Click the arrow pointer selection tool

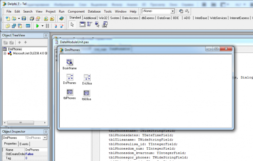pyautogui.click(x=72, y=25)
